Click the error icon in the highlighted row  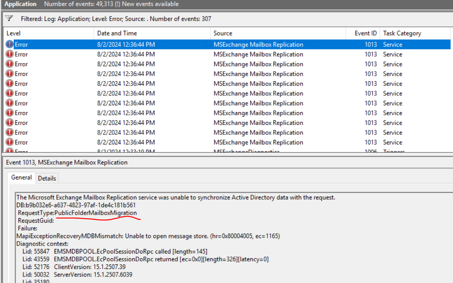(10, 45)
